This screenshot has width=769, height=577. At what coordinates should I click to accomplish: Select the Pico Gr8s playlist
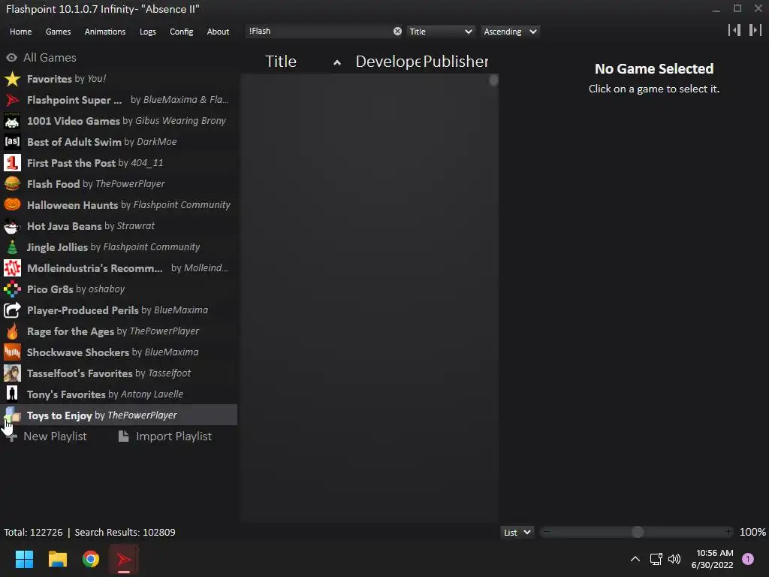click(119, 289)
